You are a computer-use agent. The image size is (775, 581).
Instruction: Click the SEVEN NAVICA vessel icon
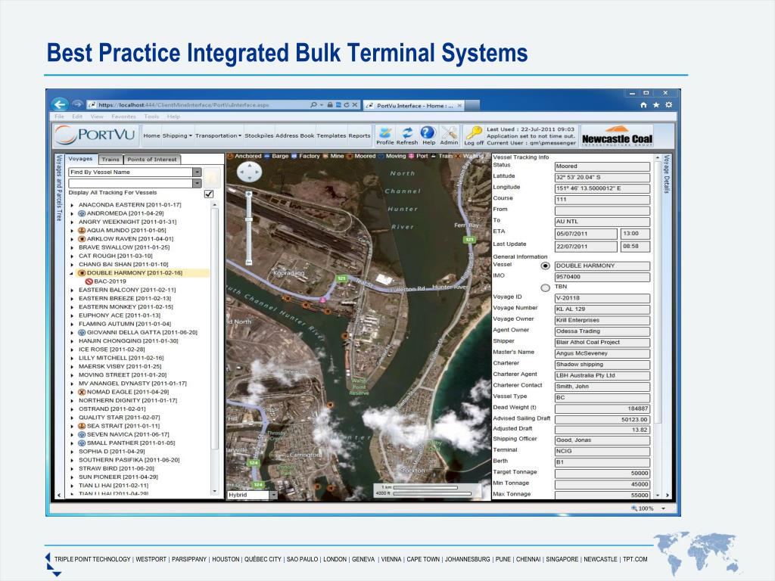tap(82, 434)
